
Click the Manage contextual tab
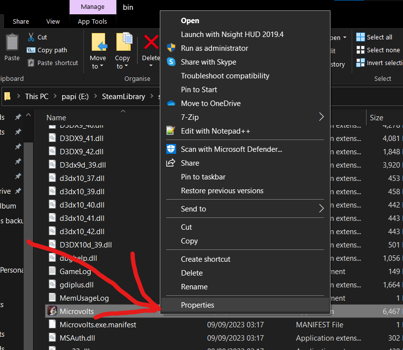tap(93, 7)
